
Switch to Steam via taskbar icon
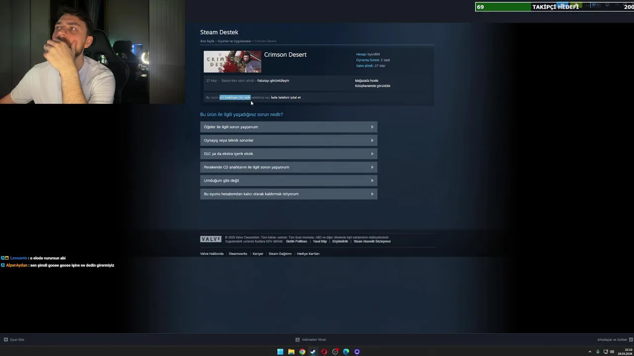coord(313,352)
